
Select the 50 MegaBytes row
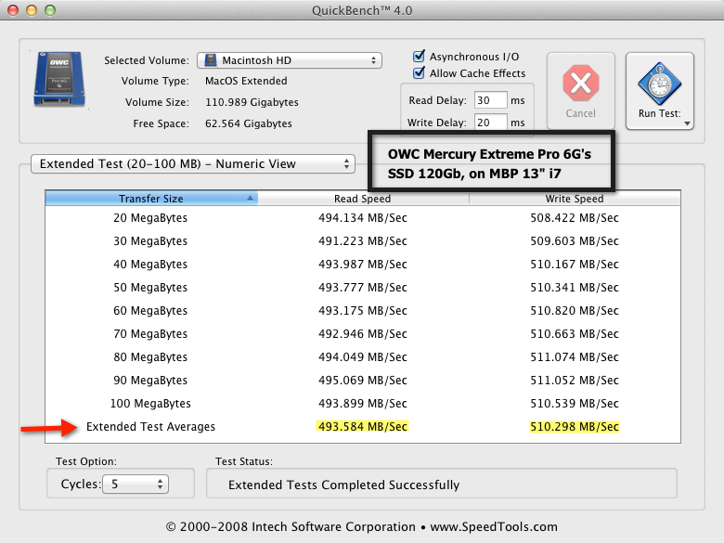click(363, 287)
